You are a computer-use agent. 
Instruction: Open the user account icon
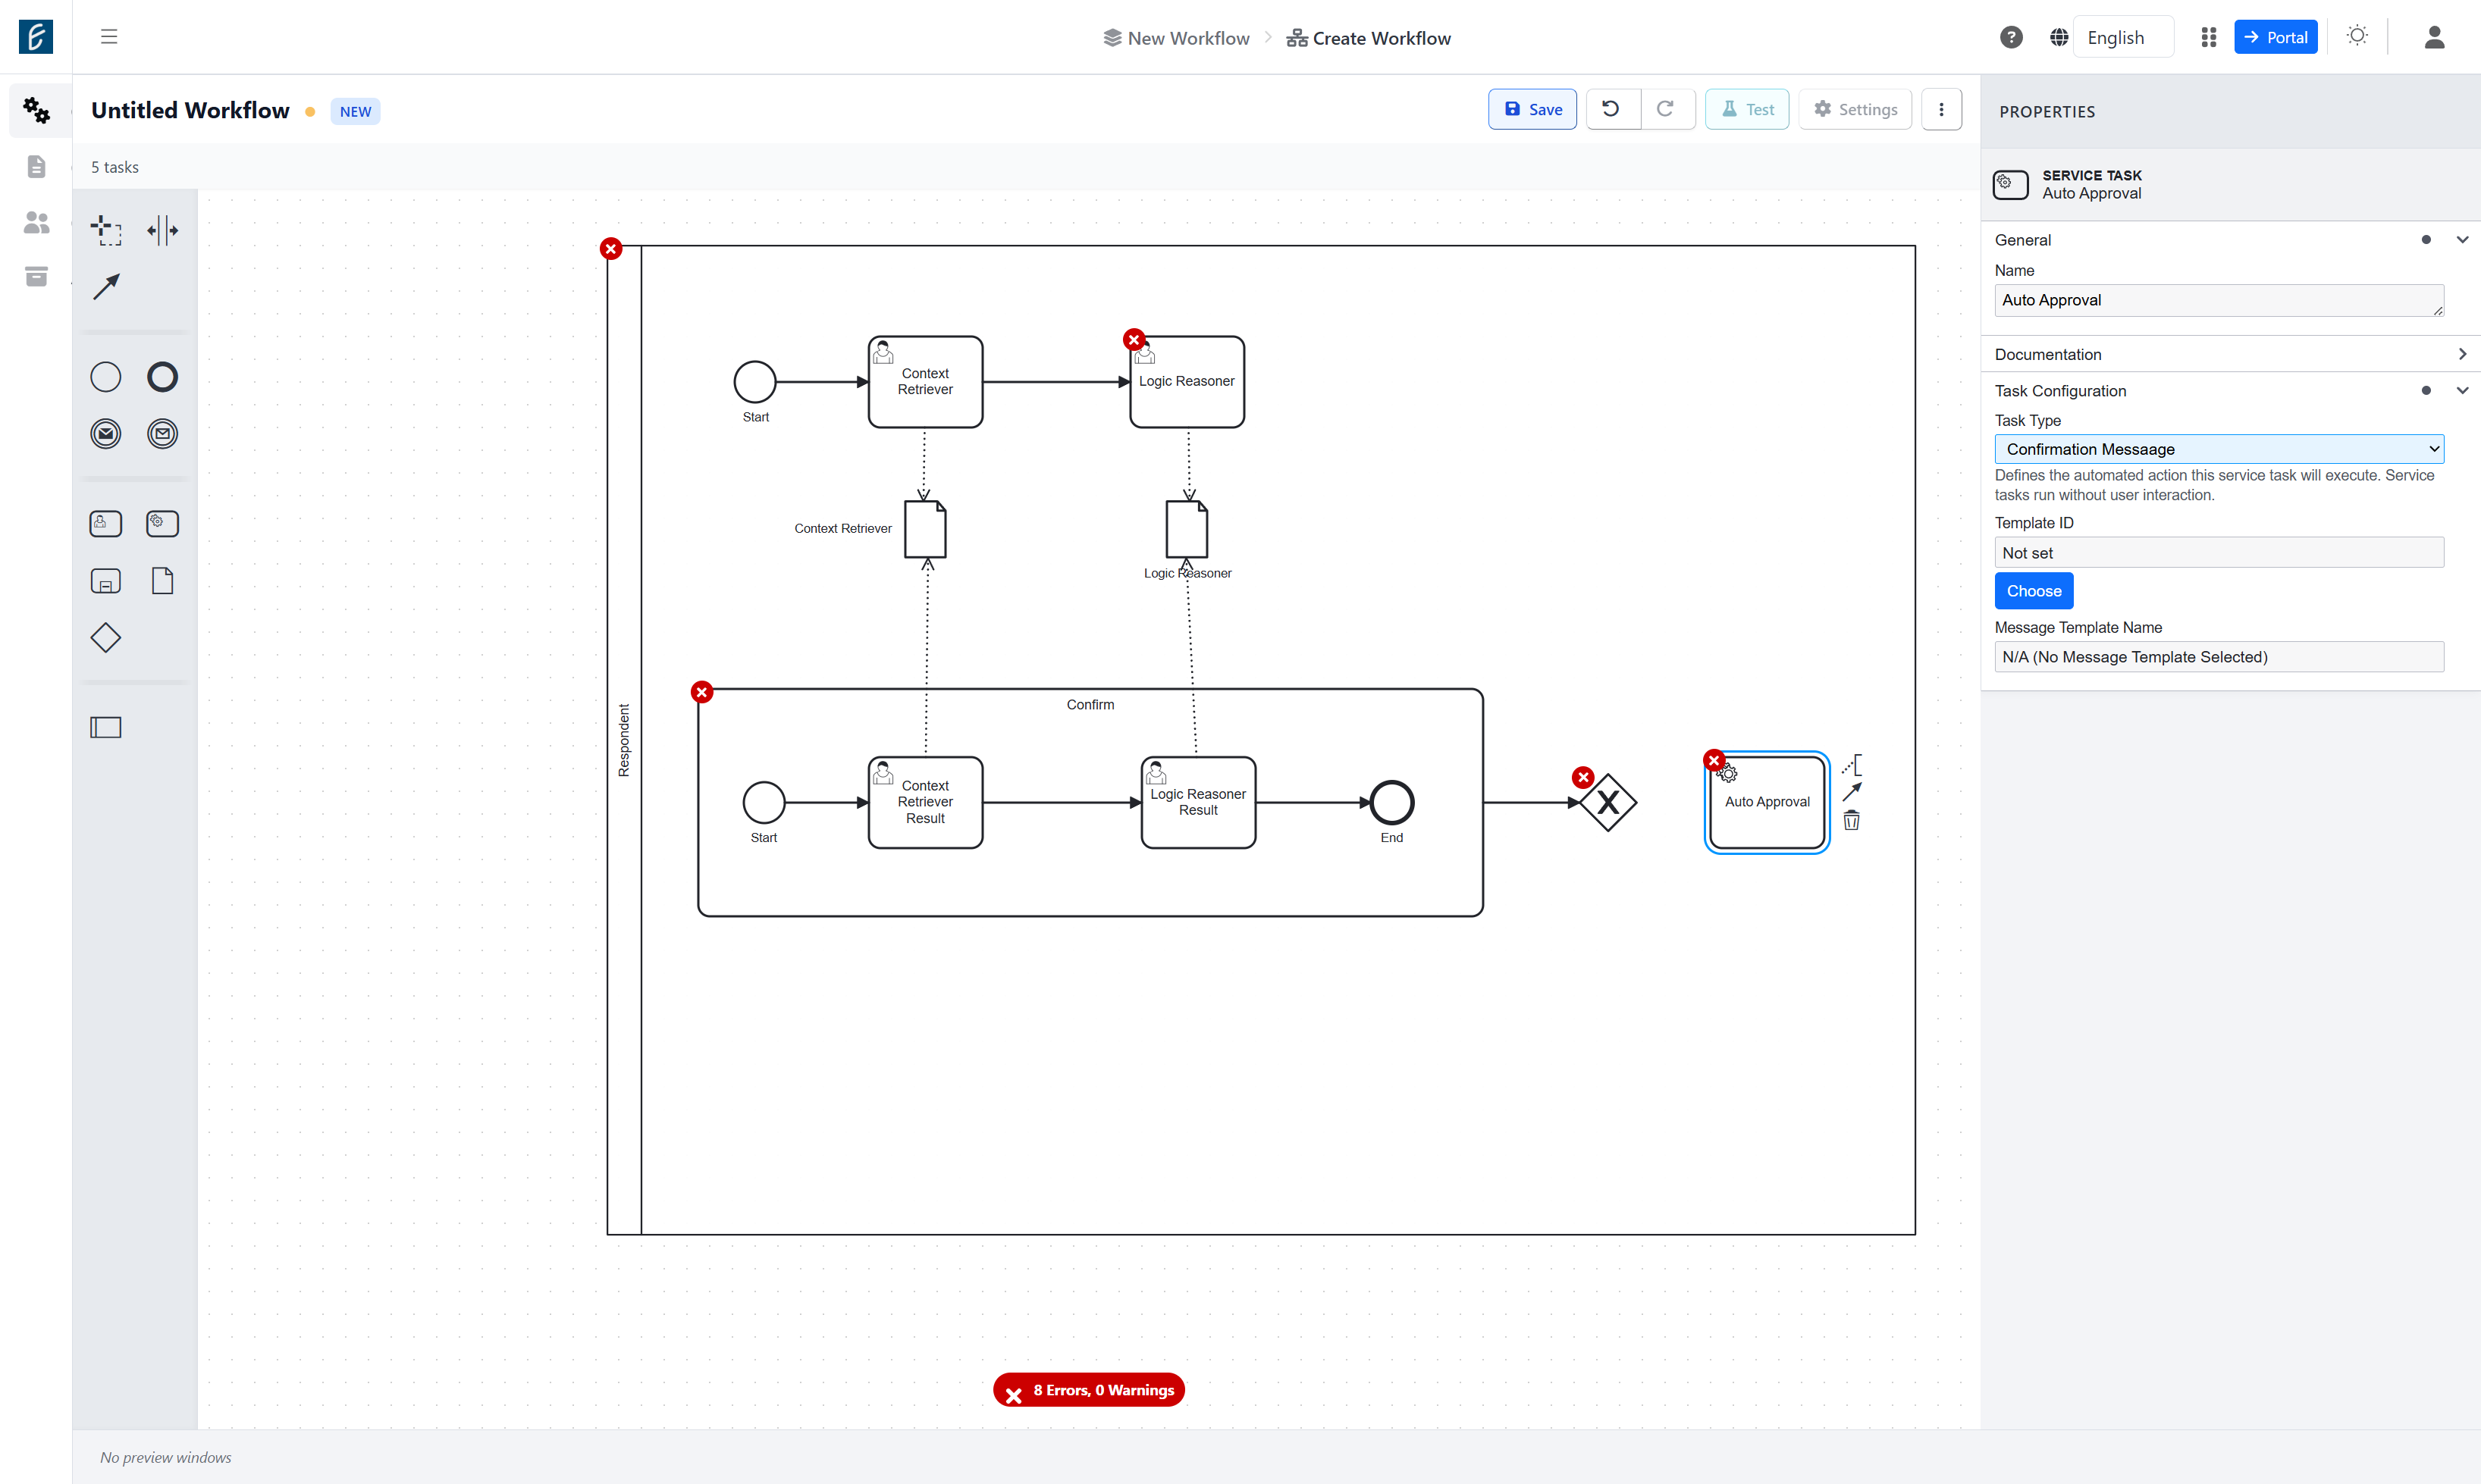pos(2434,37)
